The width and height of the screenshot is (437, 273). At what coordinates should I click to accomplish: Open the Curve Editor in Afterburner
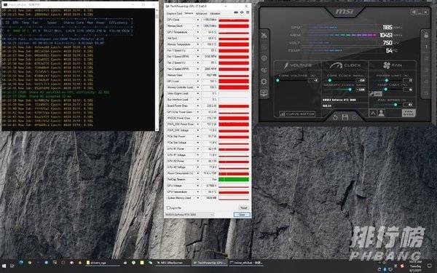pos(297,114)
